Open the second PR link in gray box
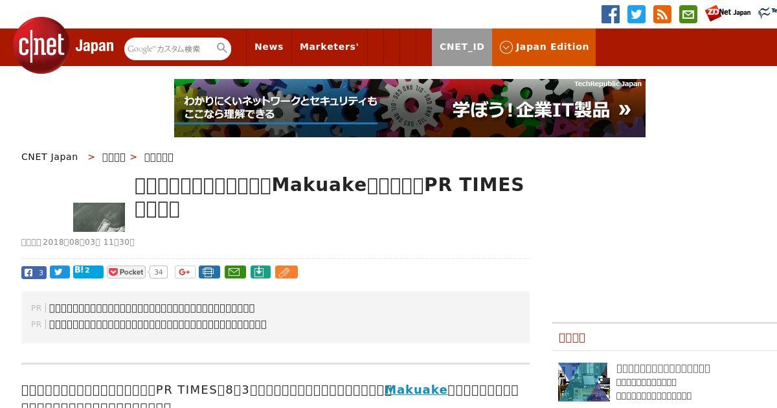Image resolution: width=777 pixels, height=408 pixels. 157,324
